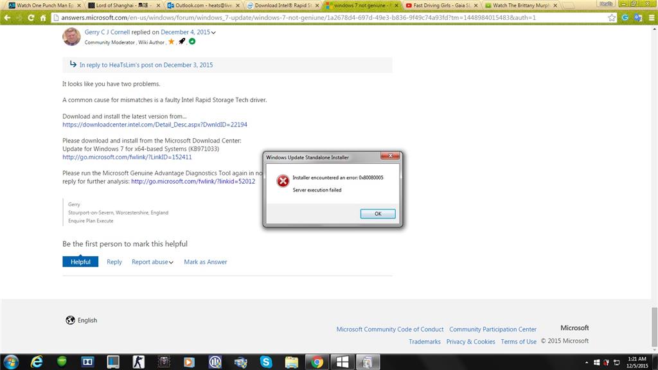Open the green round taskbar icon
Image resolution: width=658 pixels, height=370 pixels.
(62, 361)
